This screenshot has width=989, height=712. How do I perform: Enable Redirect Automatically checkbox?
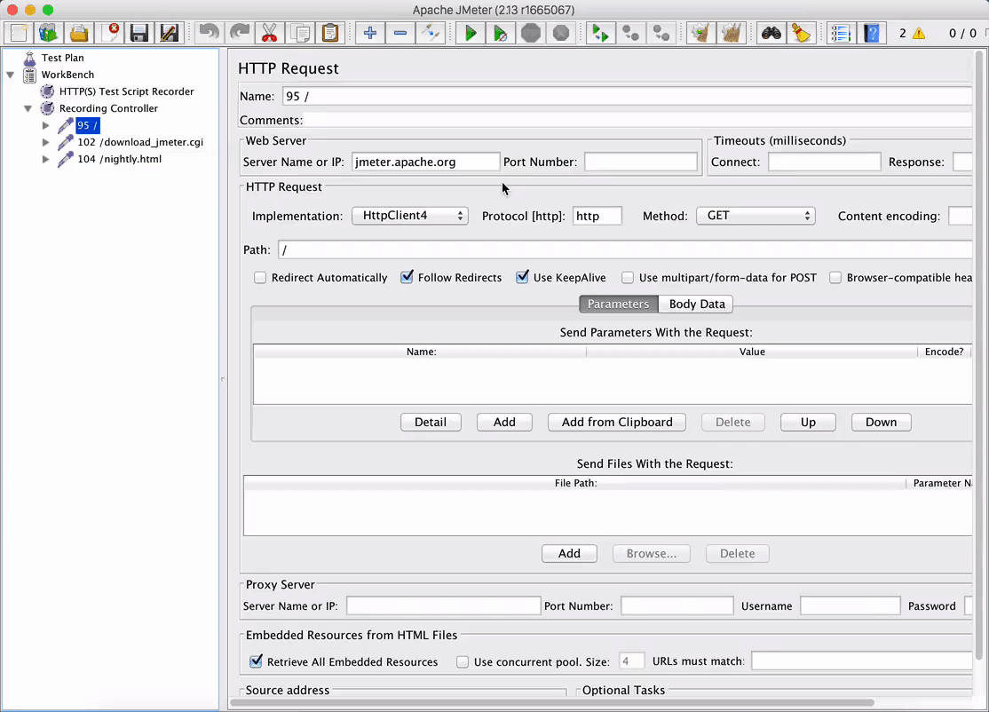click(260, 278)
